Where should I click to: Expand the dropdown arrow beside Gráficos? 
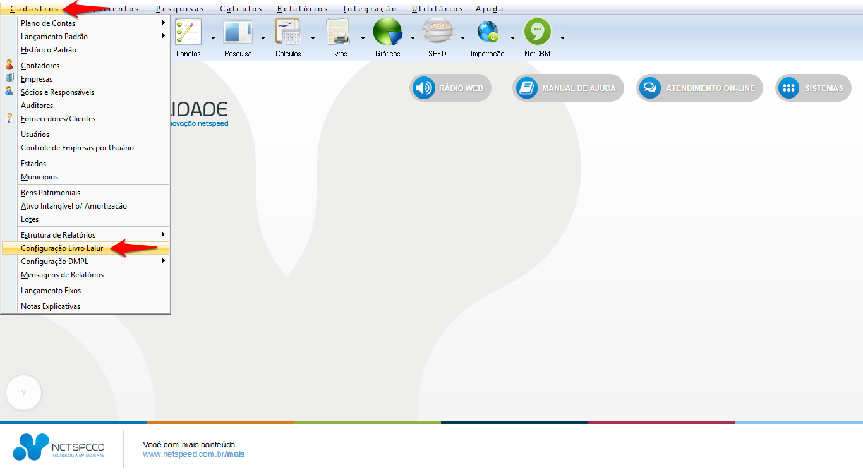click(x=413, y=38)
